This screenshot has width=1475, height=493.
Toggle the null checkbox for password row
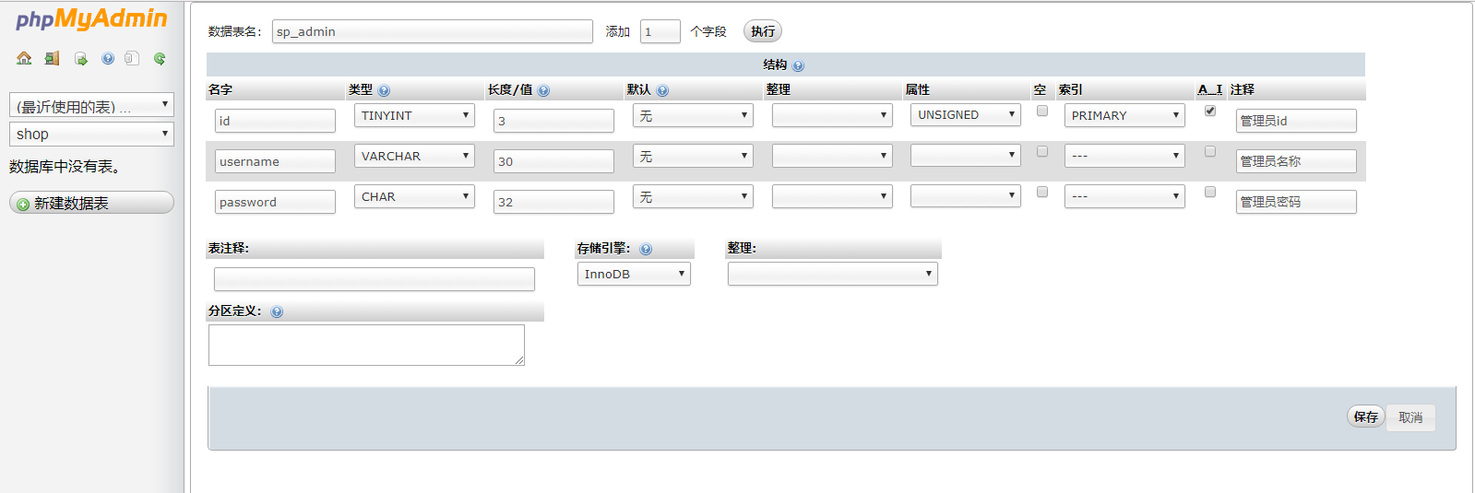click(x=1042, y=192)
